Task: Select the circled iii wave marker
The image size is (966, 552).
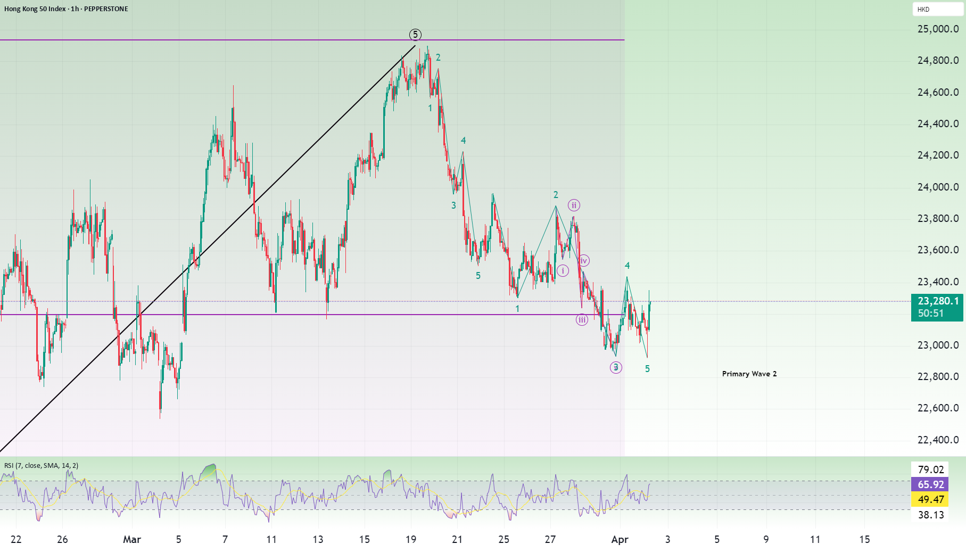Action: pyautogui.click(x=582, y=319)
